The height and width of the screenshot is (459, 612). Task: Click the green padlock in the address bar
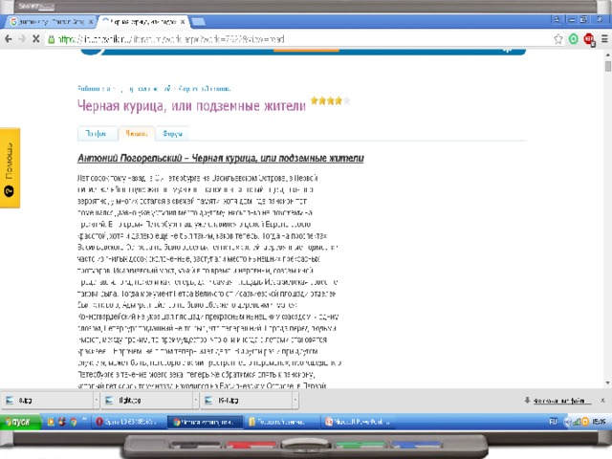coord(51,39)
